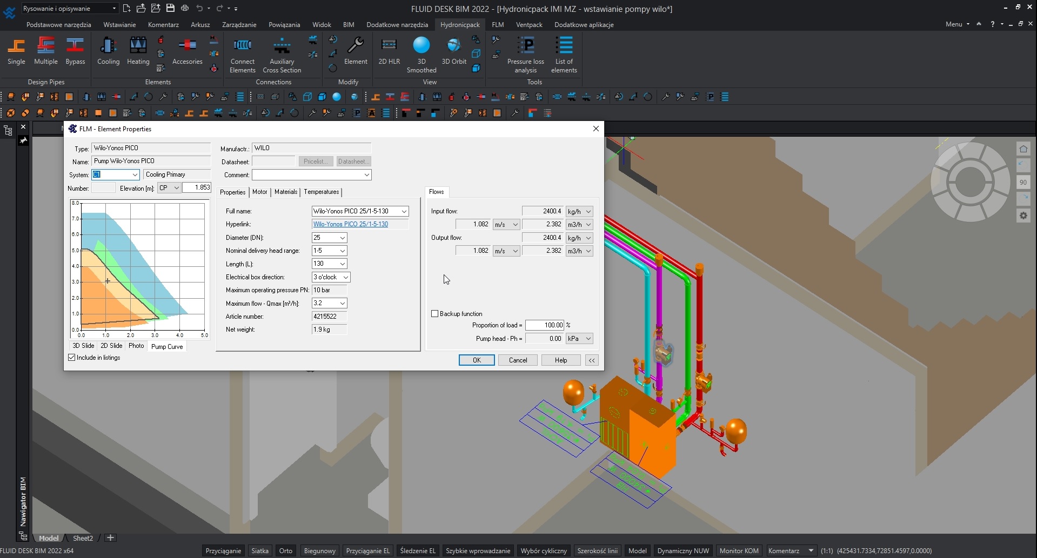Switch to the Motor tab
The image size is (1037, 558).
259,192
